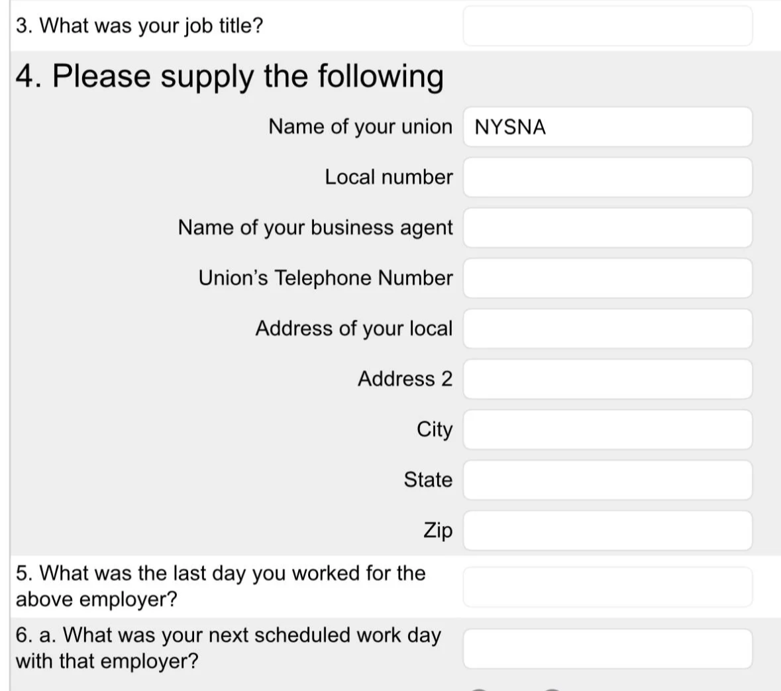The width and height of the screenshot is (781, 691).
Task: Click the 'Name of your business agent' label
Action: tap(315, 227)
